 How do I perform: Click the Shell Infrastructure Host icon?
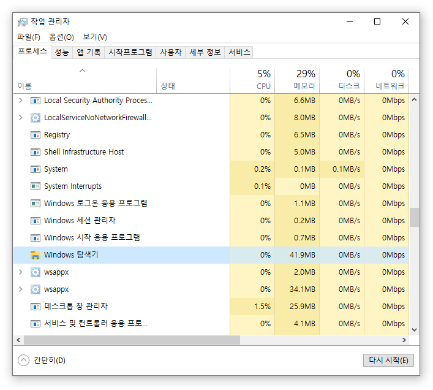[x=36, y=152]
